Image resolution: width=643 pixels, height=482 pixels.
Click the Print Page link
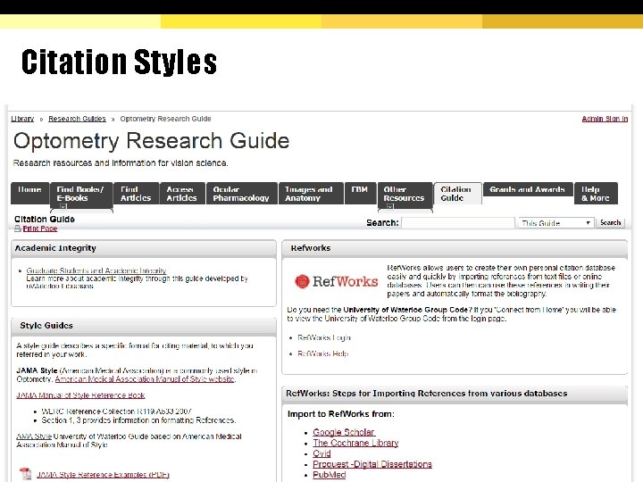[40, 229]
